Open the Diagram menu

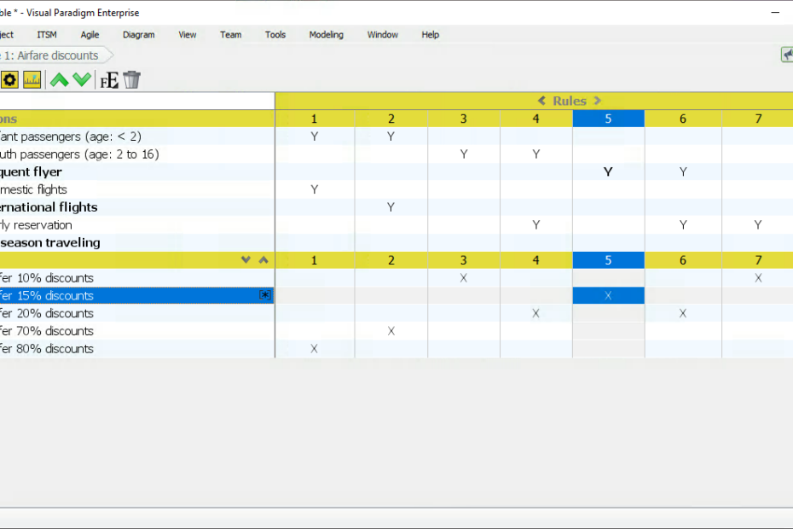[x=138, y=35]
